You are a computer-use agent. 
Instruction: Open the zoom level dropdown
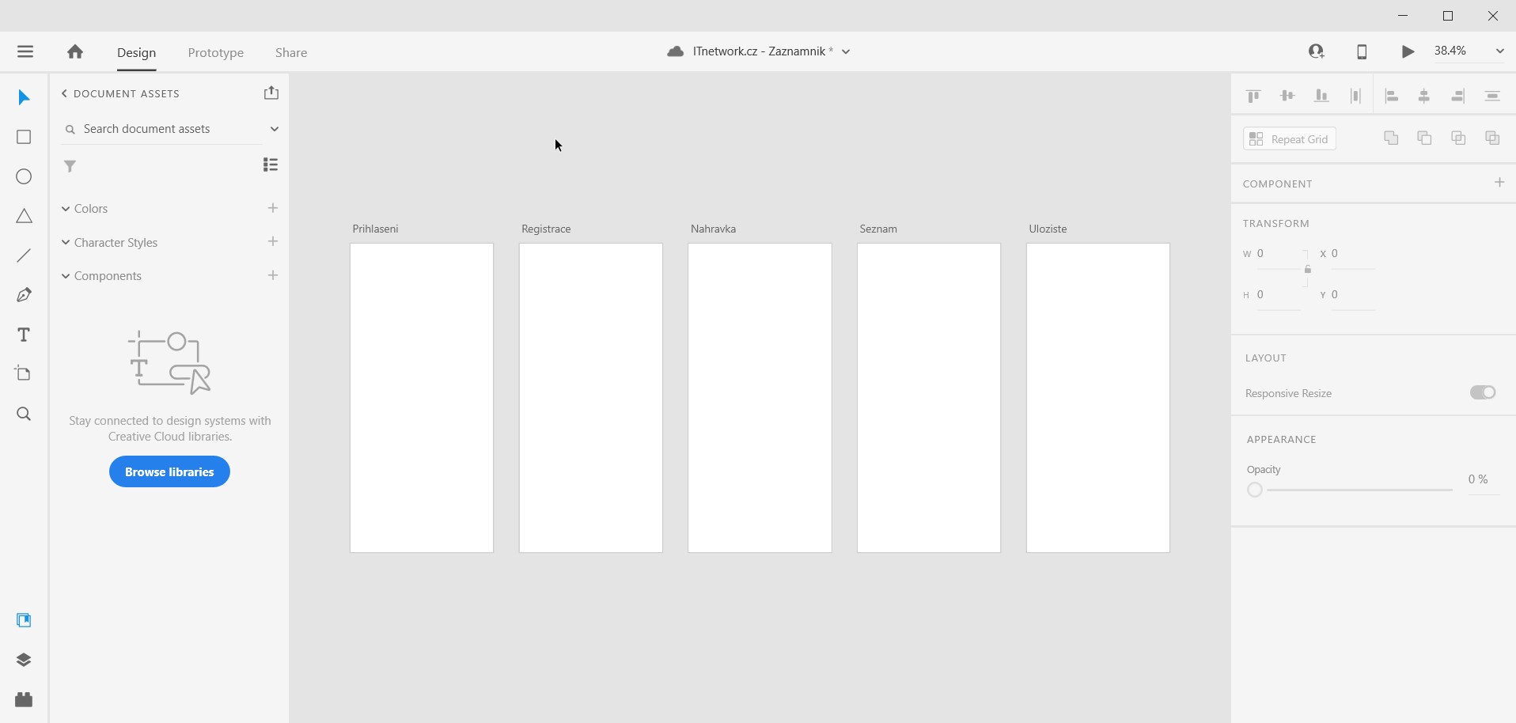(1500, 51)
